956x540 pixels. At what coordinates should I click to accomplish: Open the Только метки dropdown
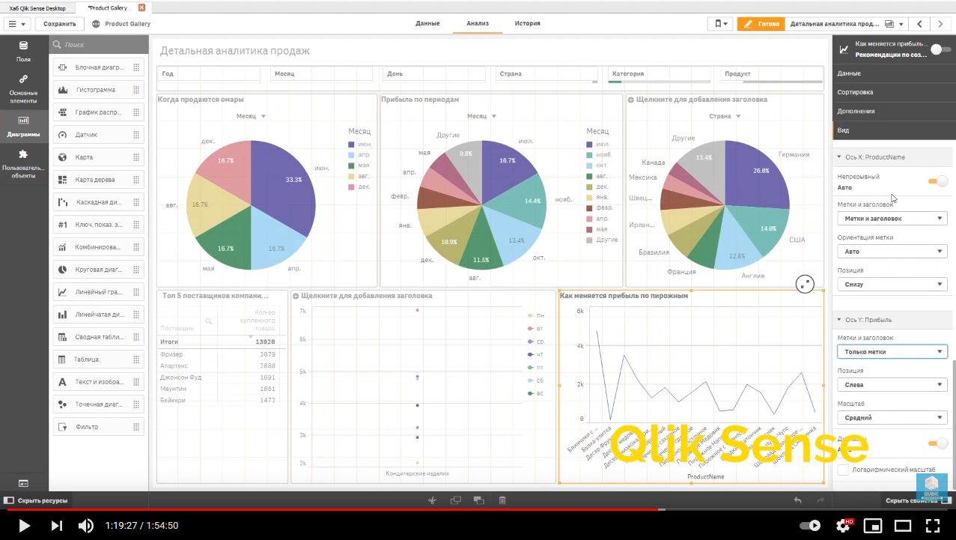click(x=892, y=352)
